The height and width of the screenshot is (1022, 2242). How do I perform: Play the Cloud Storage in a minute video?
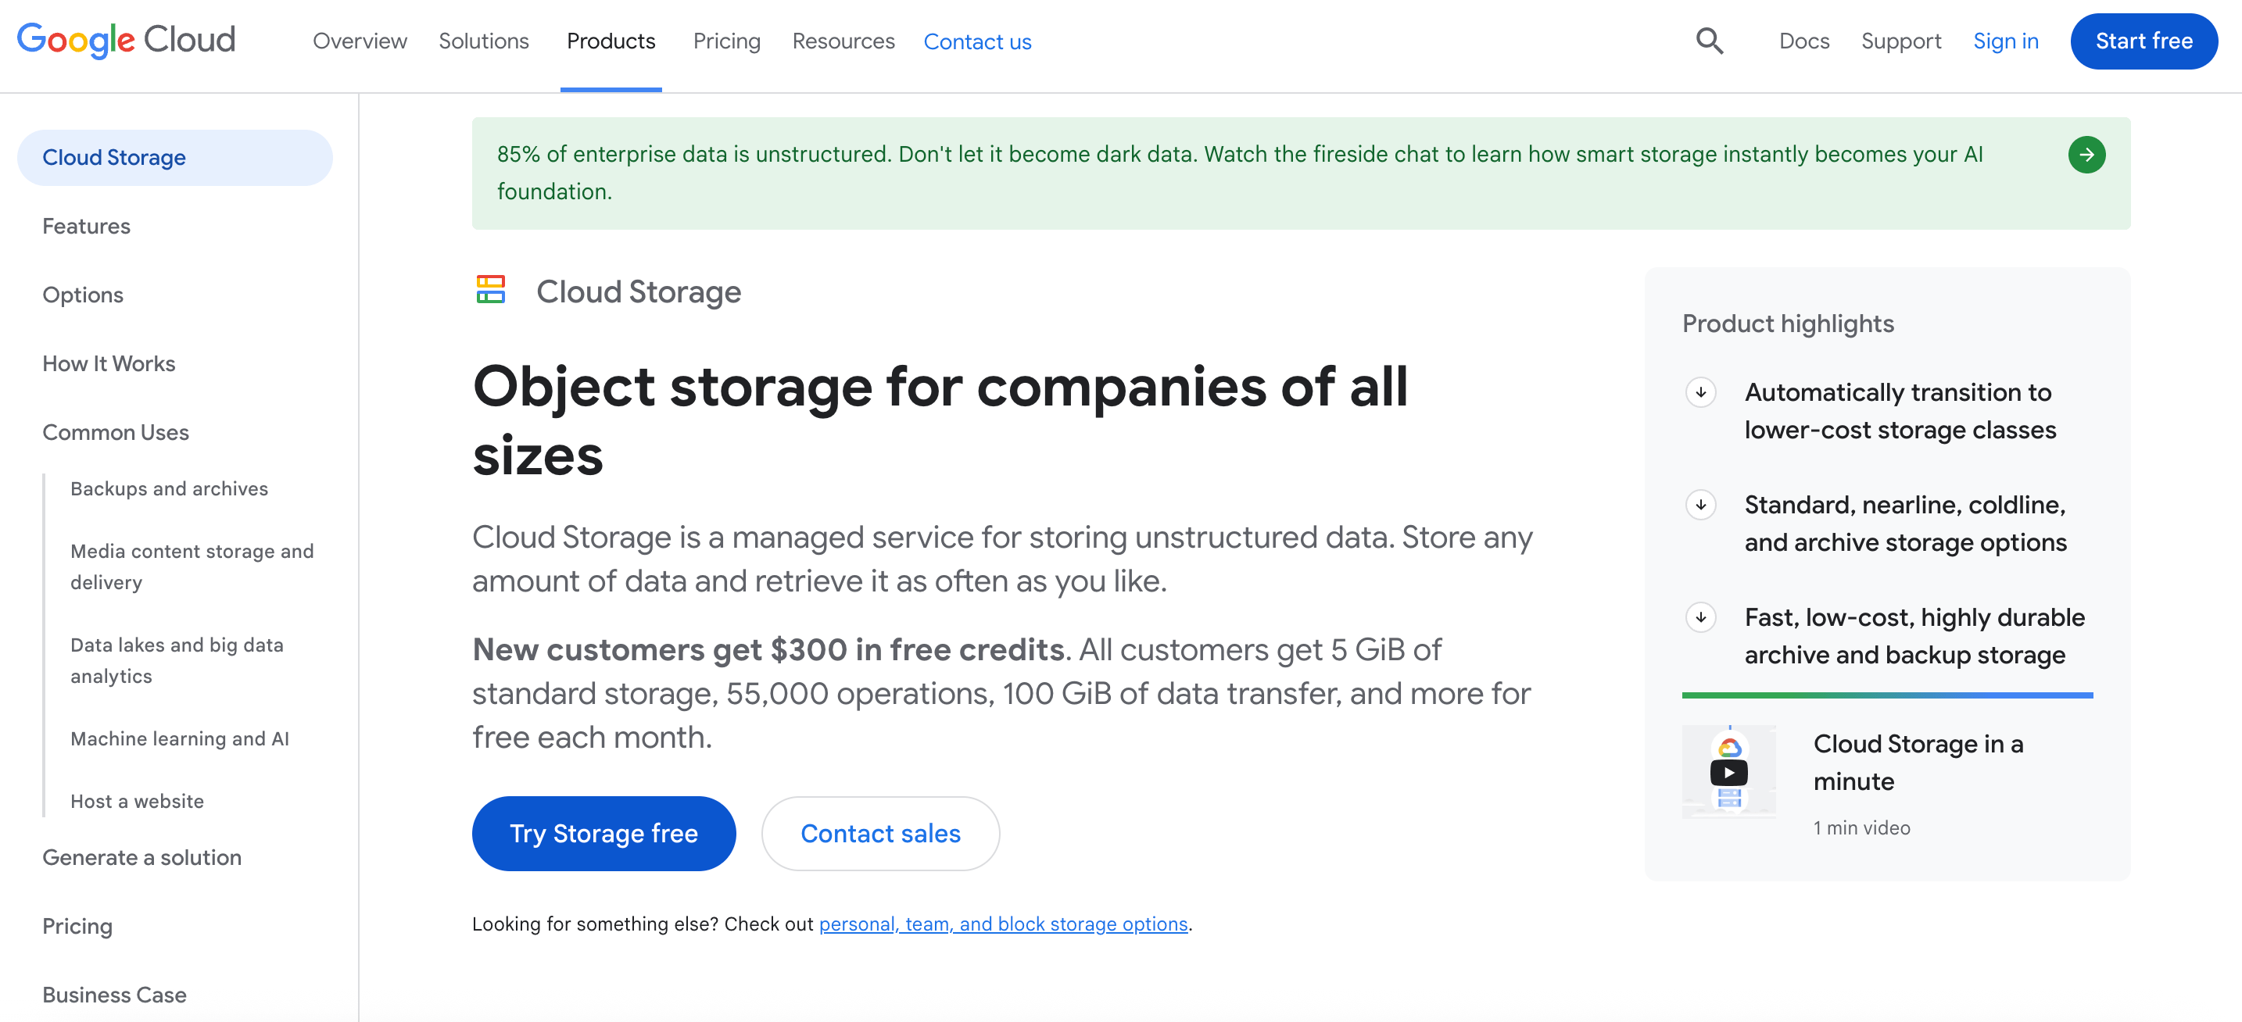tap(1728, 771)
